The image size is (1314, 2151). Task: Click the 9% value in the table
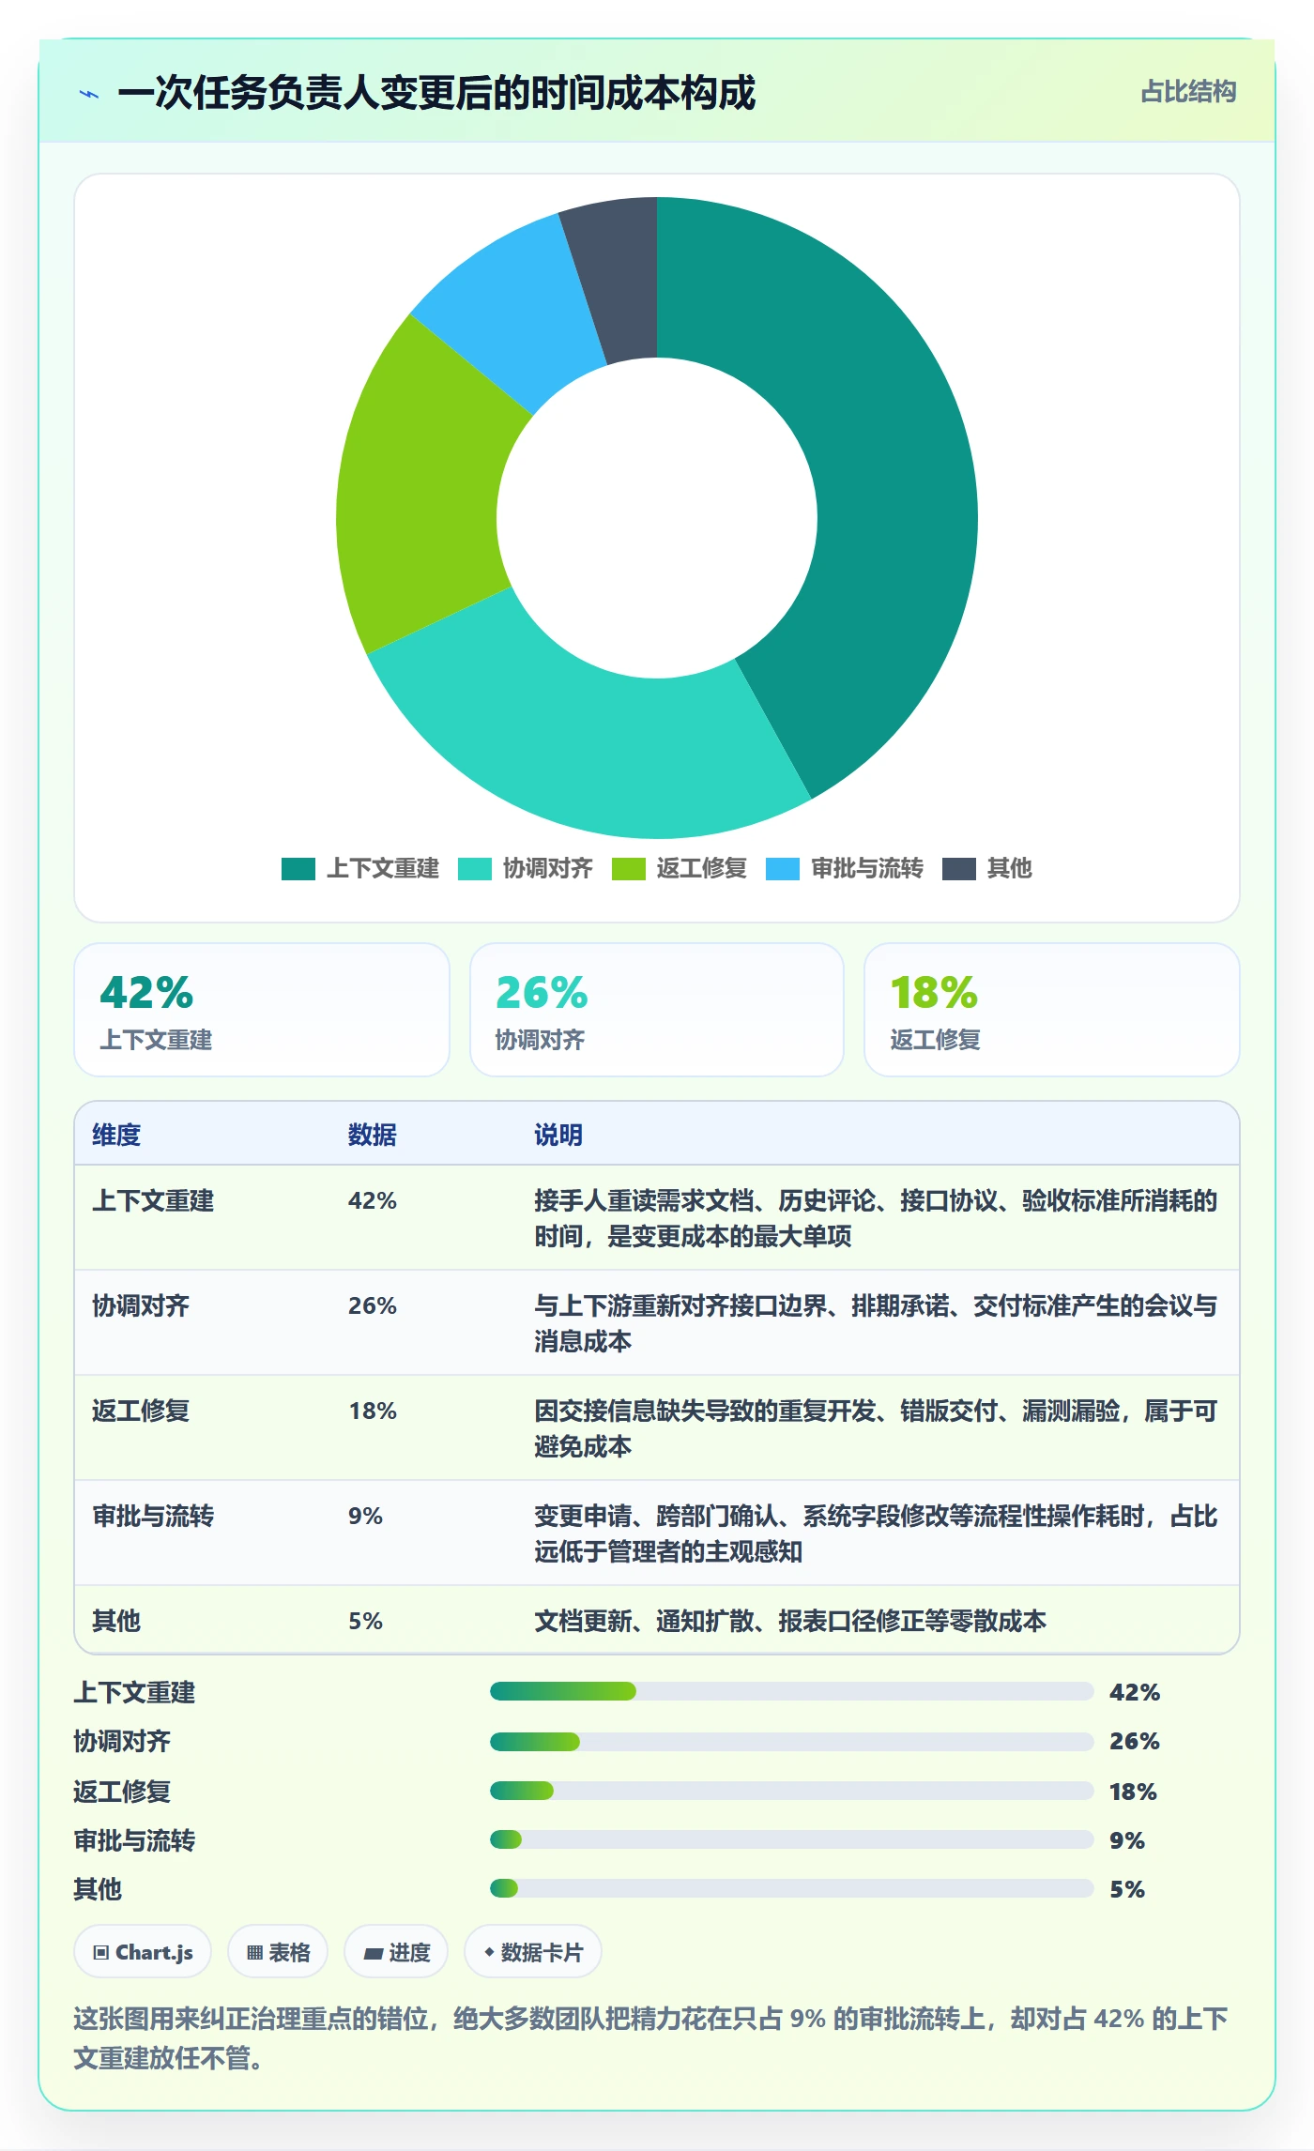365,1517
